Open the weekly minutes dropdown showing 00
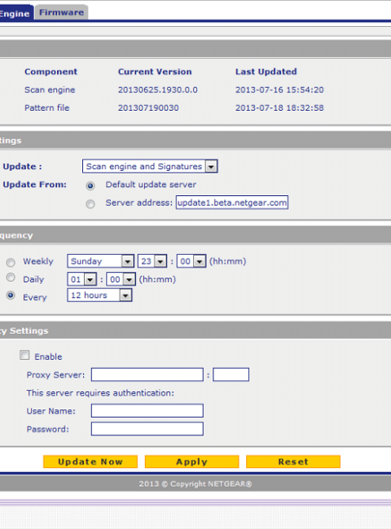 coord(191,261)
